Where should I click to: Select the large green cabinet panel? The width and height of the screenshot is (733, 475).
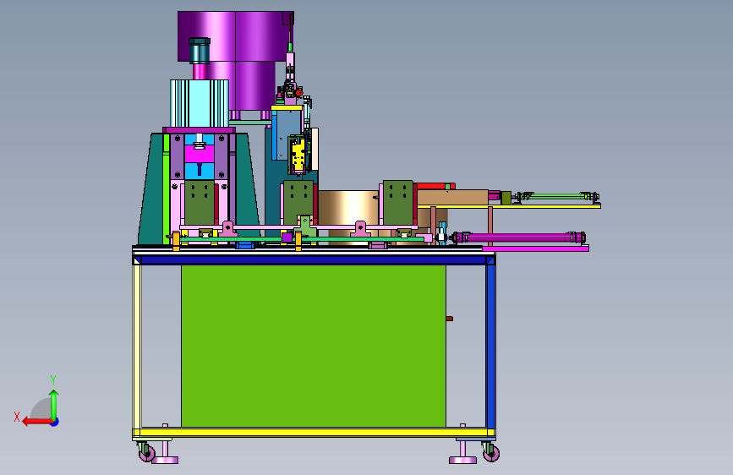pos(313,346)
